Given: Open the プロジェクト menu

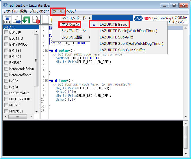Looking at the screenshot, I should point(40,11).
